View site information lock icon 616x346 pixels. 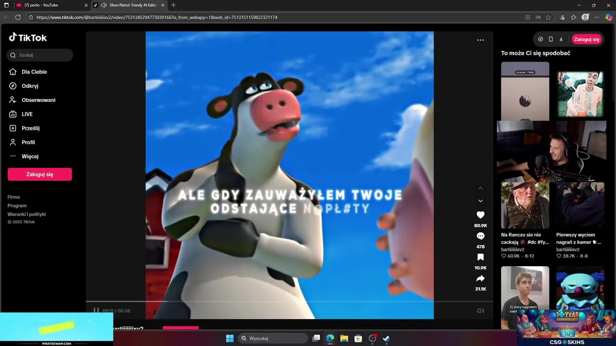point(31,17)
